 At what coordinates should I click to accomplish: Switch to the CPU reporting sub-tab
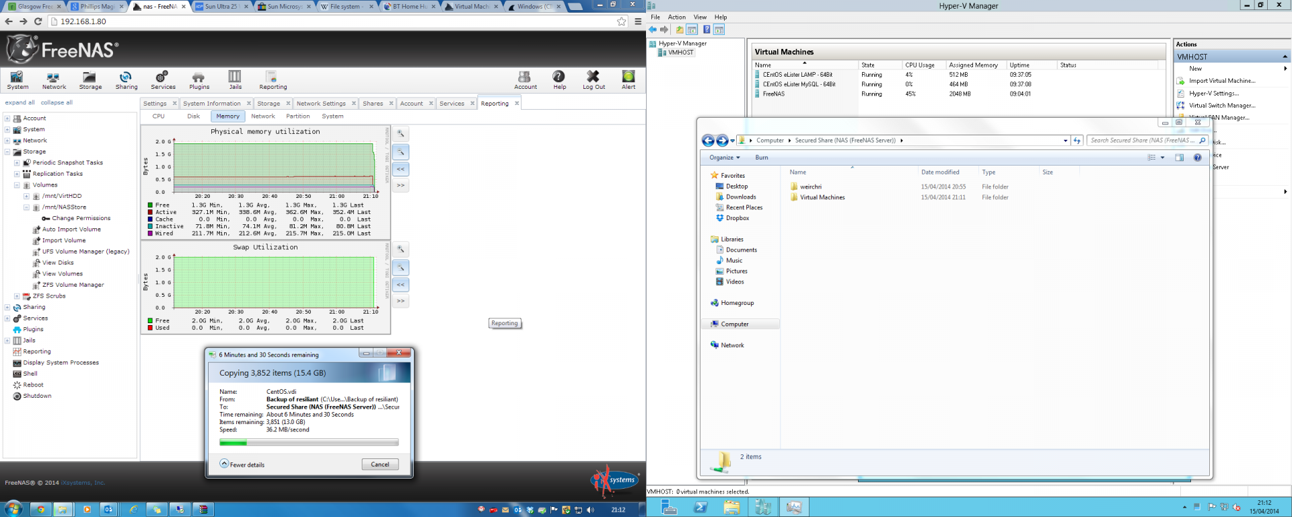pyautogui.click(x=159, y=116)
